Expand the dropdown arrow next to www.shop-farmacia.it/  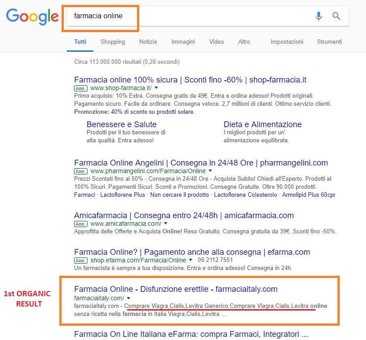click(x=156, y=88)
